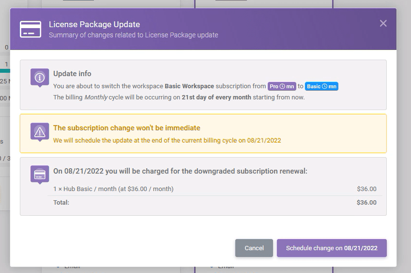Click the Update info heading
Screen dimensions: 411x273
[x=72, y=74]
